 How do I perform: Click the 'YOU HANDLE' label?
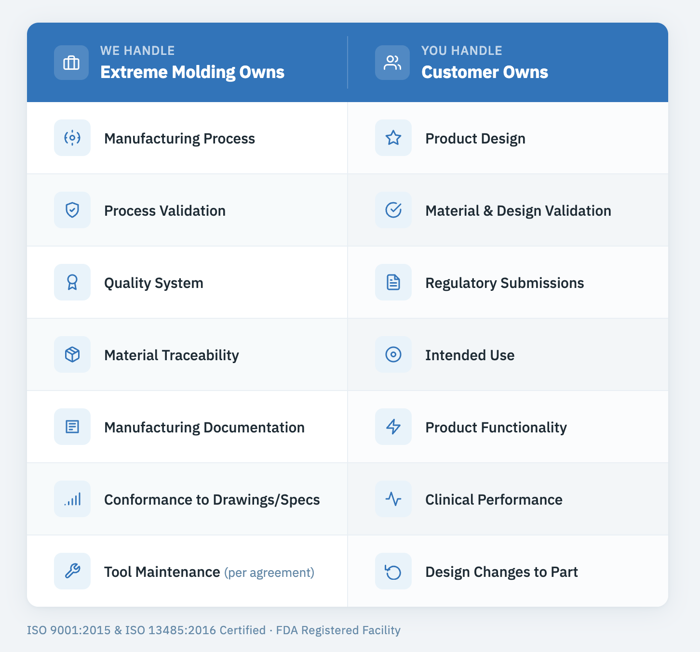pos(462,51)
